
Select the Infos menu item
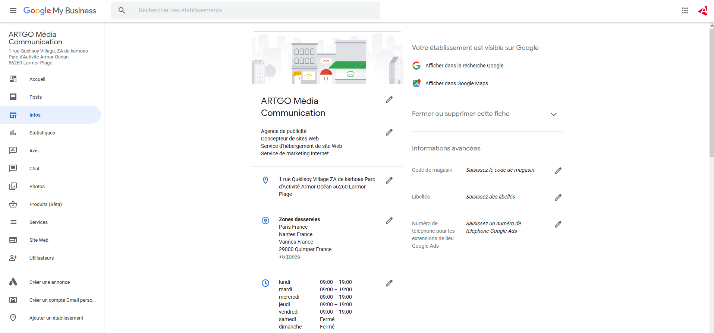click(x=50, y=115)
